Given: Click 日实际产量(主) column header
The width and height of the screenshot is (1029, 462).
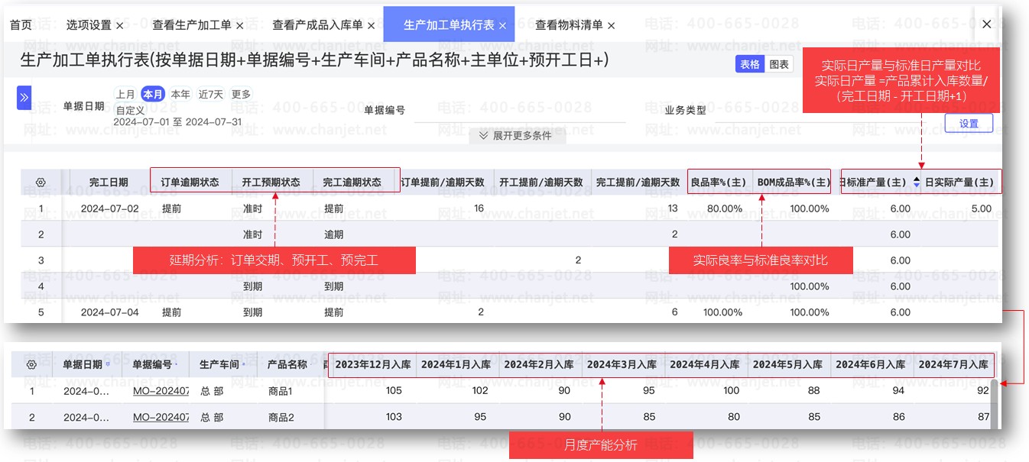Looking at the screenshot, I should coord(959,183).
